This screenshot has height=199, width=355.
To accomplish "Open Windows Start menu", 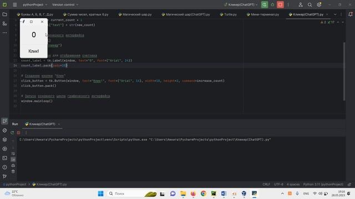I will (x=100, y=193).
